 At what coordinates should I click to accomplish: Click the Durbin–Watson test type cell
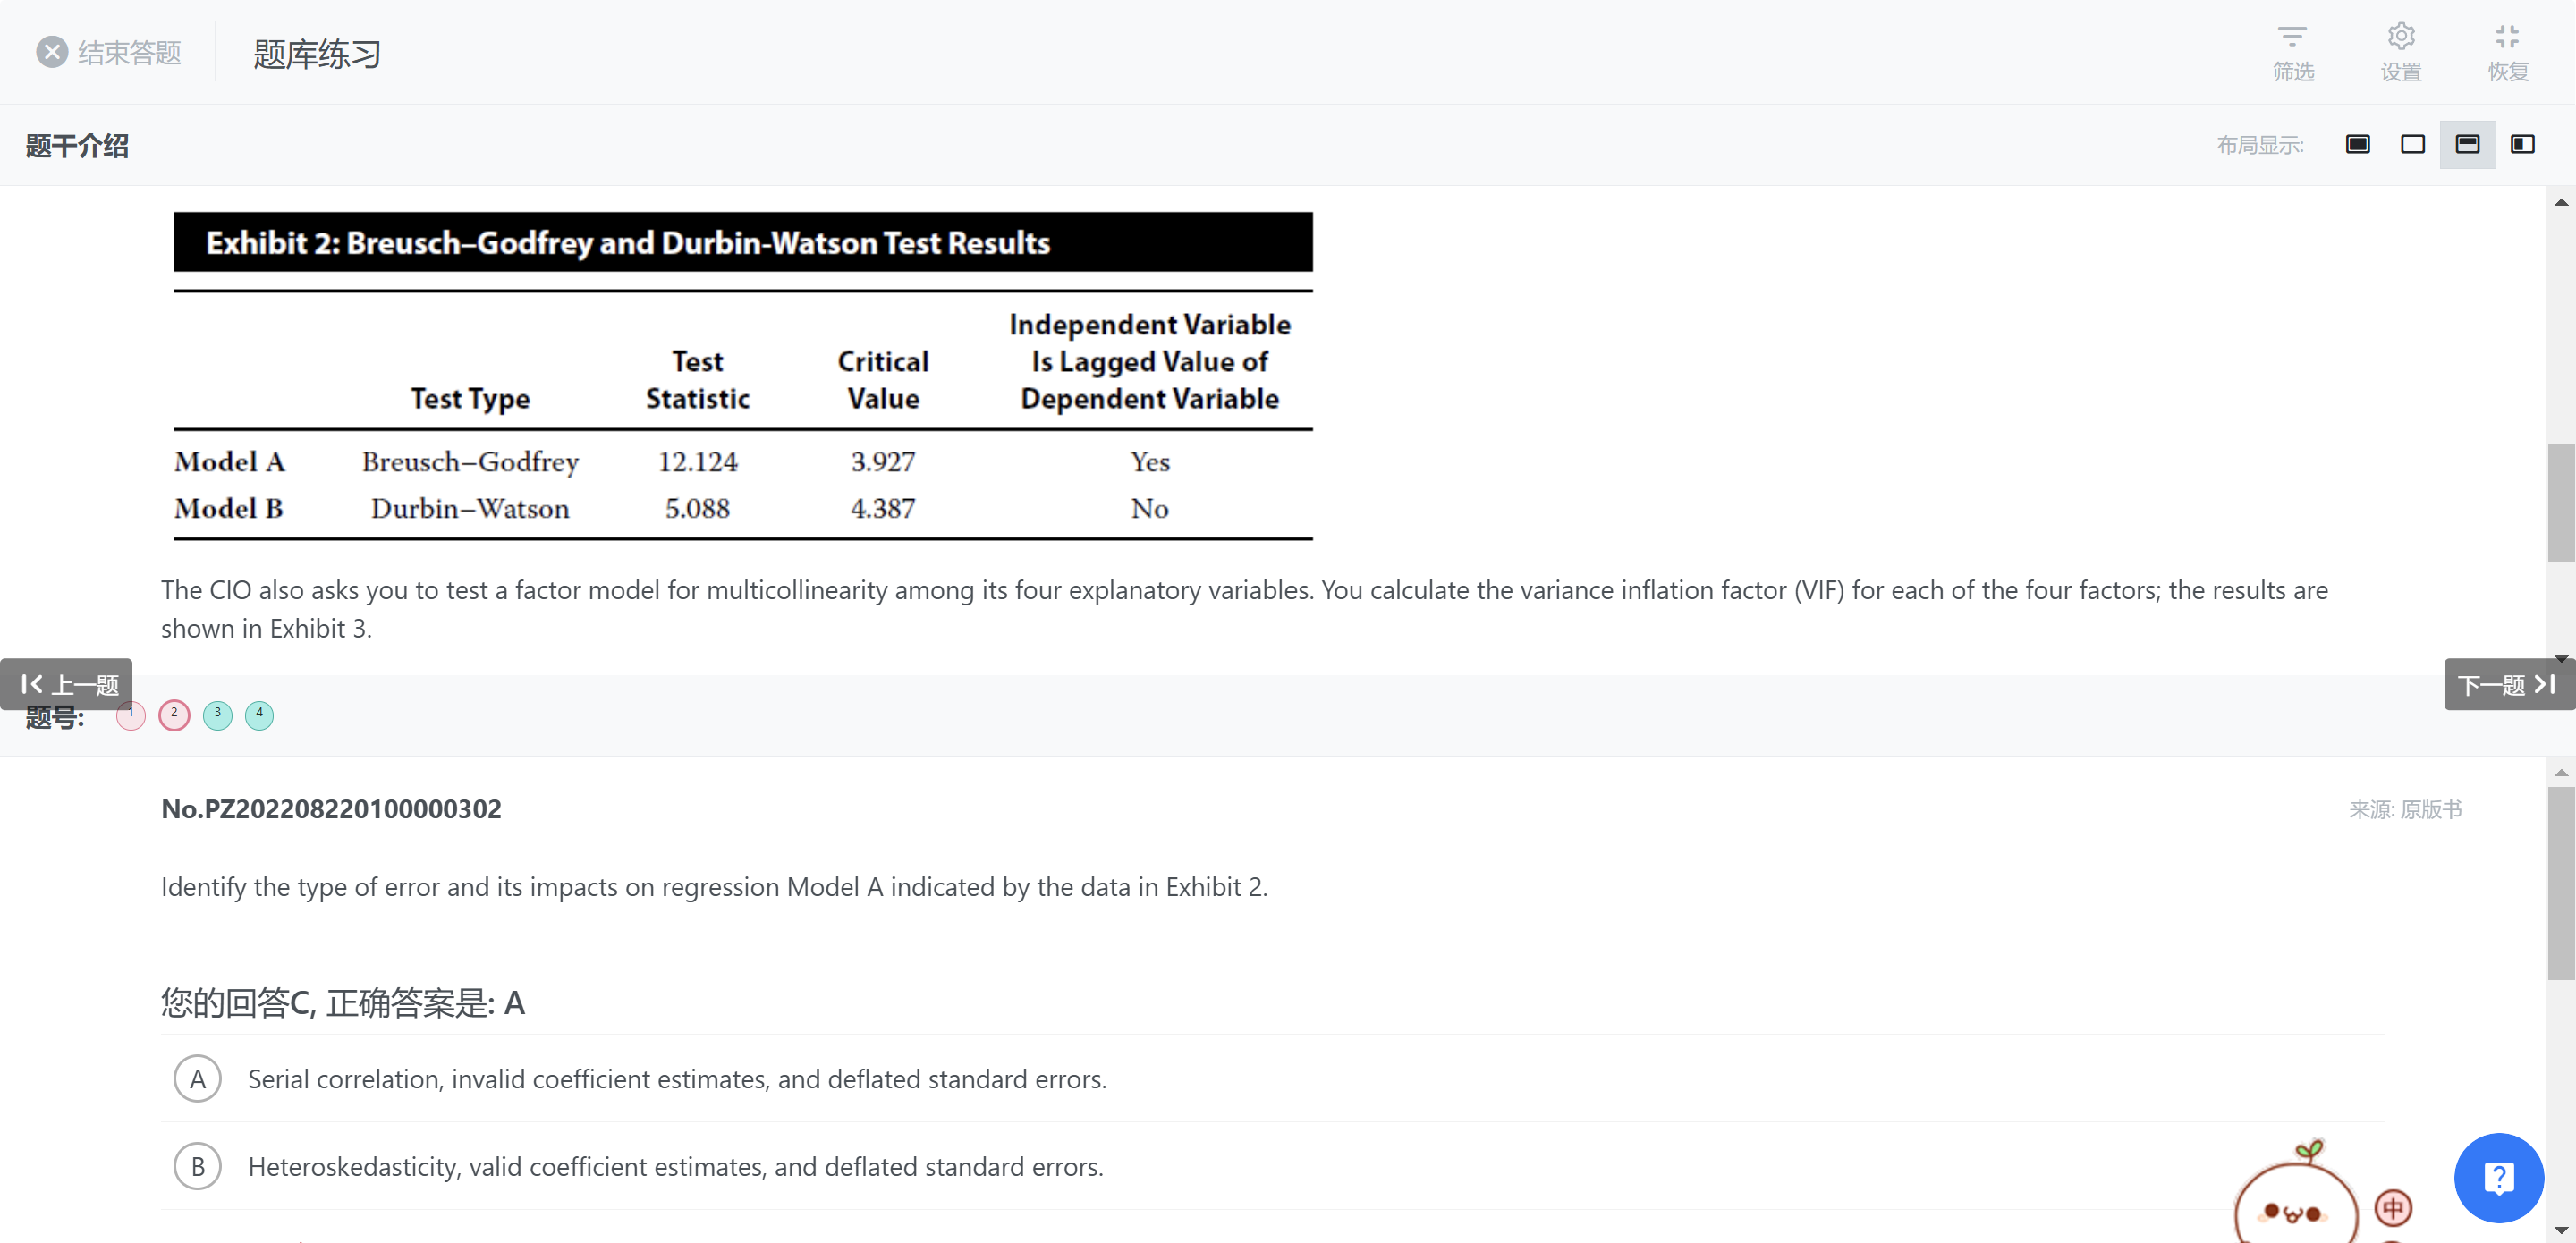click(470, 508)
